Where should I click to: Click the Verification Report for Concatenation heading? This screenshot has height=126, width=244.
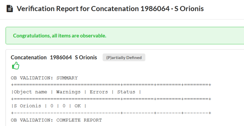pyautogui.click(x=110, y=9)
